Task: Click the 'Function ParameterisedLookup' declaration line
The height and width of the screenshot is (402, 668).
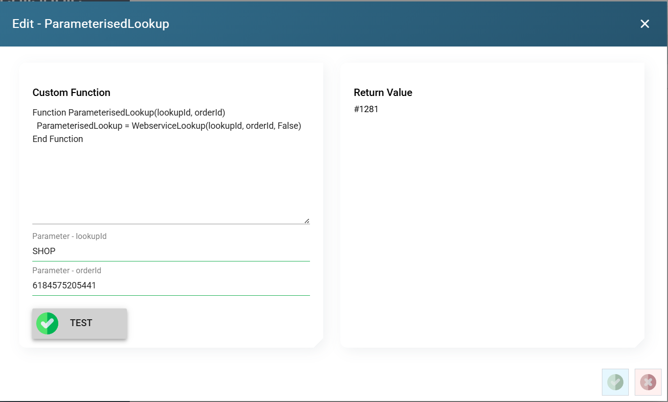Action: click(129, 113)
